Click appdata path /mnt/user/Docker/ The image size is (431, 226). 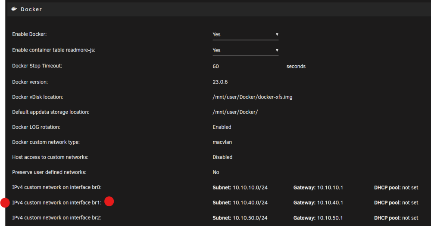[235, 112]
